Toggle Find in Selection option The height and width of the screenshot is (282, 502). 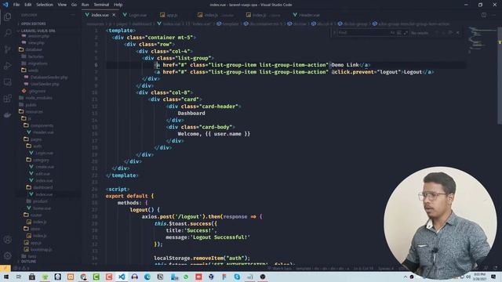coord(450,33)
